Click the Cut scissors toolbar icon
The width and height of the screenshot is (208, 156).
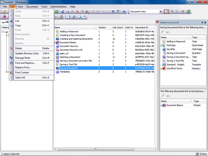click(63, 12)
